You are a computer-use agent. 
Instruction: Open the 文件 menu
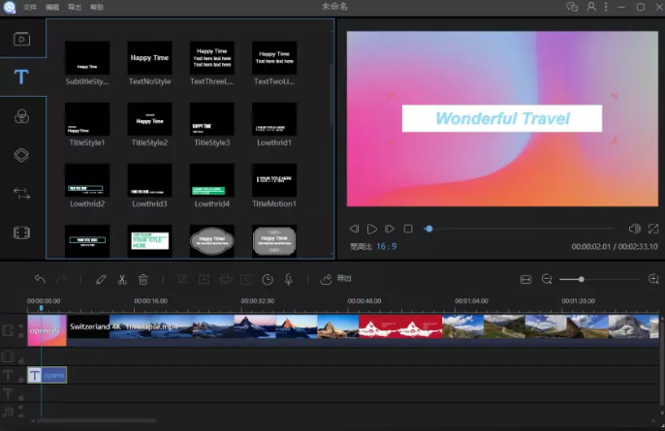[x=30, y=7]
